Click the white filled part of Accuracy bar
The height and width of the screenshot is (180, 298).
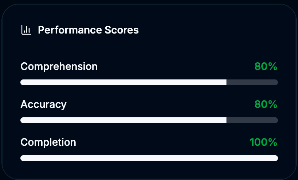point(123,120)
